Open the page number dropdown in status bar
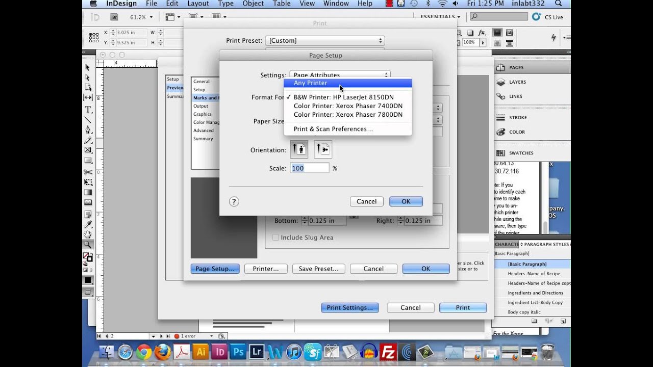Image resolution: width=653 pixels, height=367 pixels. (153, 336)
